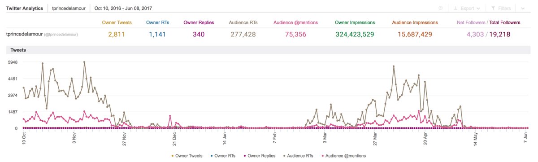Click the 20 Apr x-axis date label

click(426, 139)
